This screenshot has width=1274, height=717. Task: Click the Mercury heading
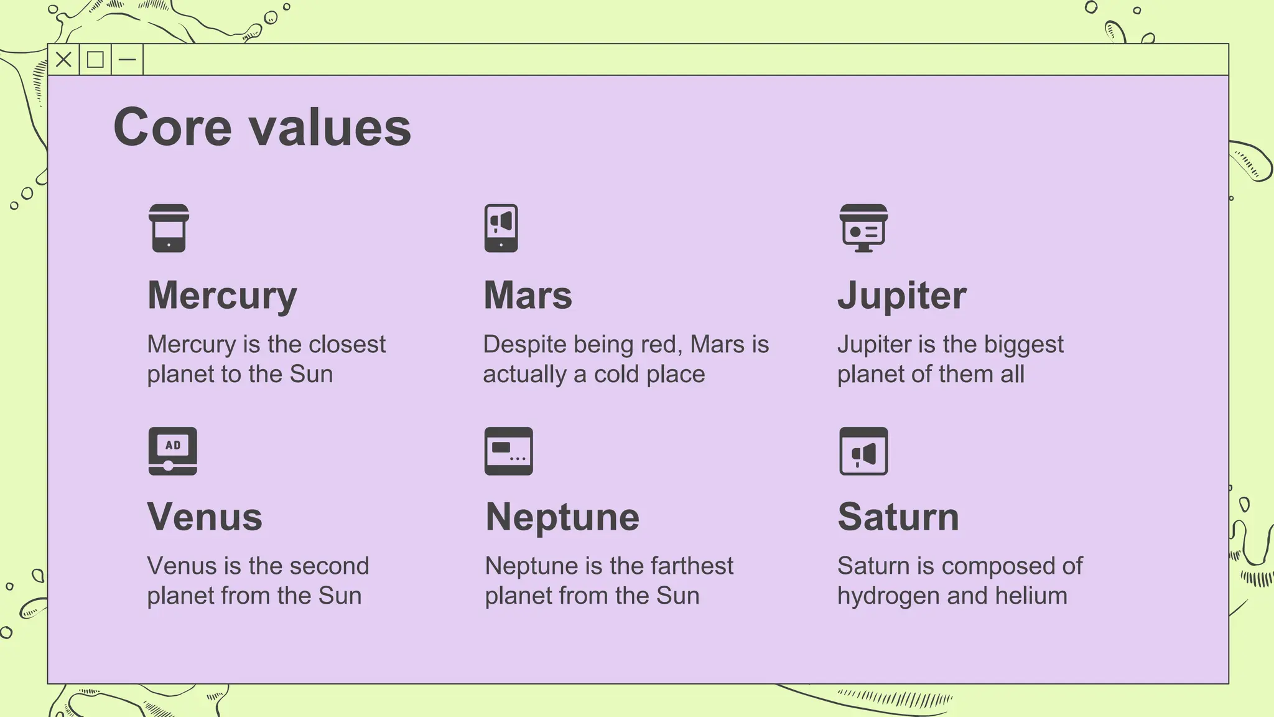pos(222,296)
